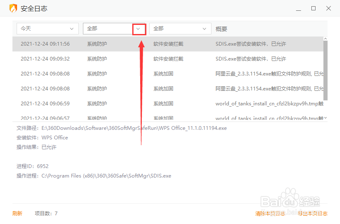Viewport: 340px width, 224px height.
Task: Click 系统防护 in the 09:11:56 row
Action: [x=97, y=44]
